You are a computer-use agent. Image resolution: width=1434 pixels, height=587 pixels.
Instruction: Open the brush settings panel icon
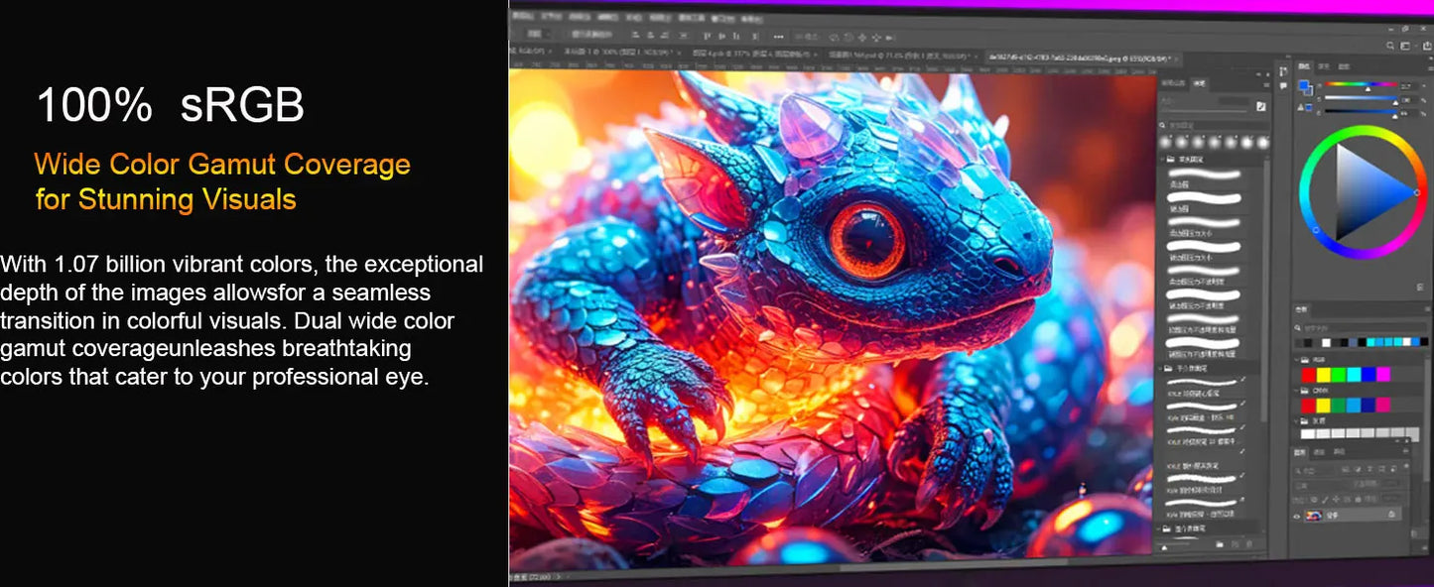(1260, 107)
